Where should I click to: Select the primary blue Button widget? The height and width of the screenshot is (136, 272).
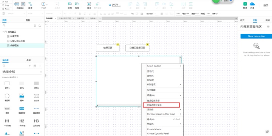pyautogui.click(x=22, y=110)
